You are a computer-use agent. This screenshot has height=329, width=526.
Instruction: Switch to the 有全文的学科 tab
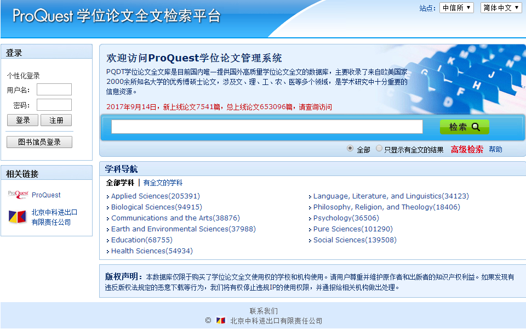coord(163,183)
